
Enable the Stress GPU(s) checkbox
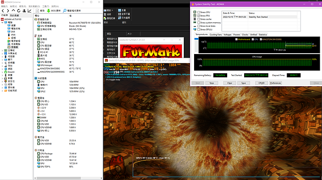199,29
